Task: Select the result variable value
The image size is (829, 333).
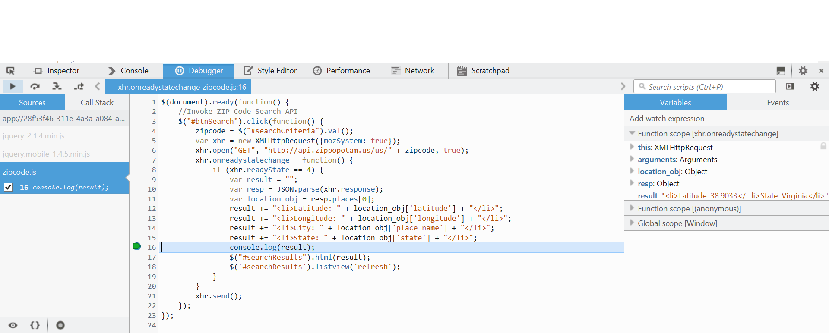Action: click(744, 196)
